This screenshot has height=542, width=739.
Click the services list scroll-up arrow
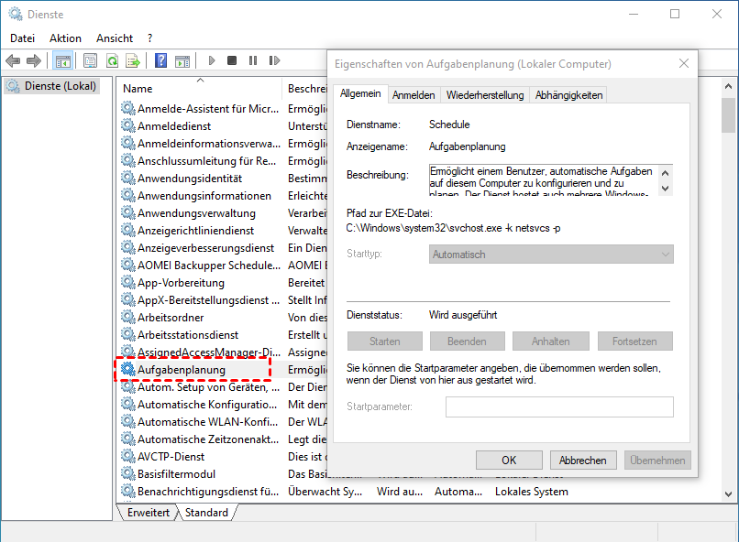(728, 87)
